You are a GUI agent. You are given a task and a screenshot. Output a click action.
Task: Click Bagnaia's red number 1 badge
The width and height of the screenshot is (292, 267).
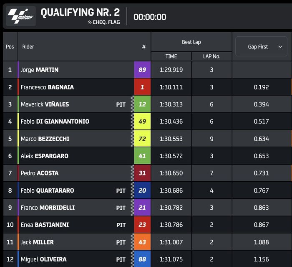142,87
